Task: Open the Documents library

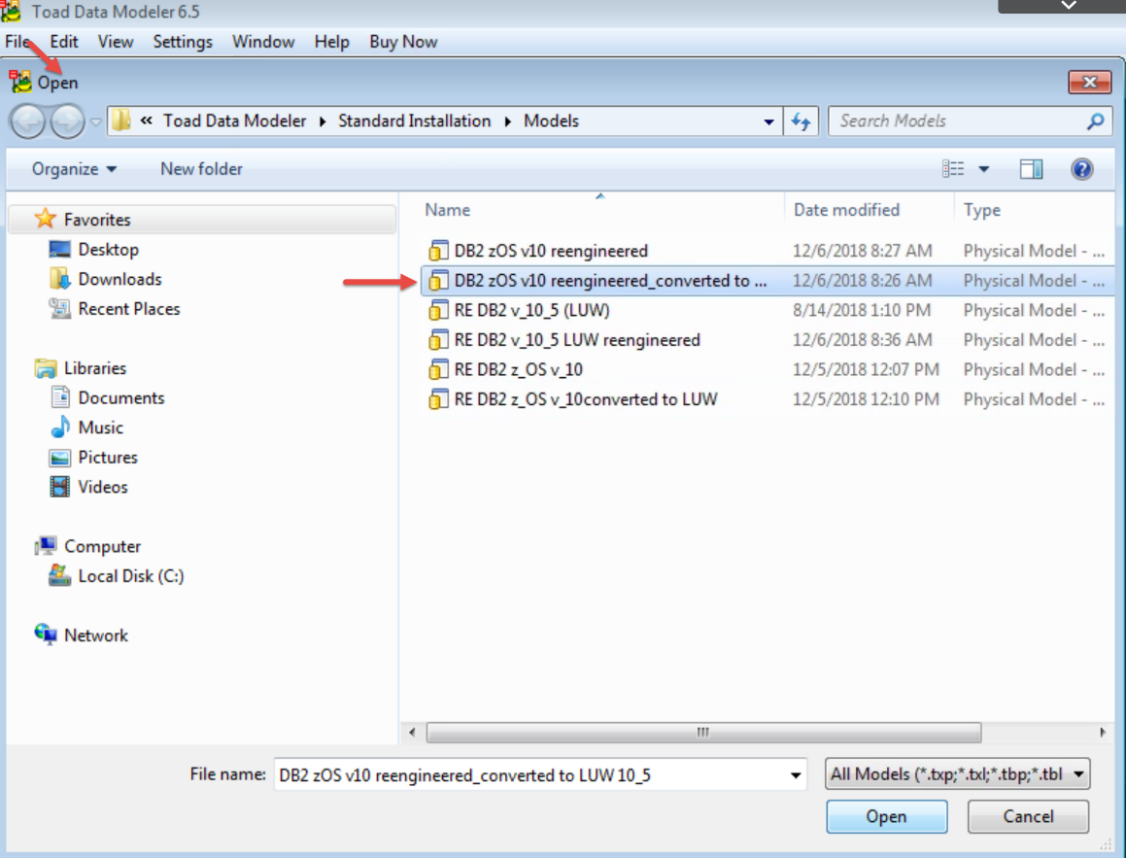Action: (x=121, y=397)
